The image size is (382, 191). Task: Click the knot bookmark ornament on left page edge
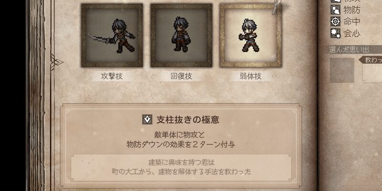(55, 62)
